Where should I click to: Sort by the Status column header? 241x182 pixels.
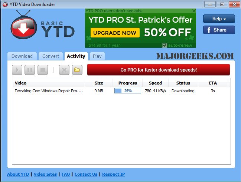[183, 83]
